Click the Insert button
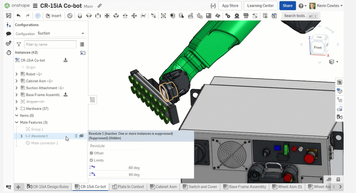 [x=53, y=16]
